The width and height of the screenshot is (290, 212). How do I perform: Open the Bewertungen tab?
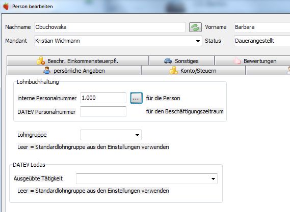pyautogui.click(x=252, y=60)
